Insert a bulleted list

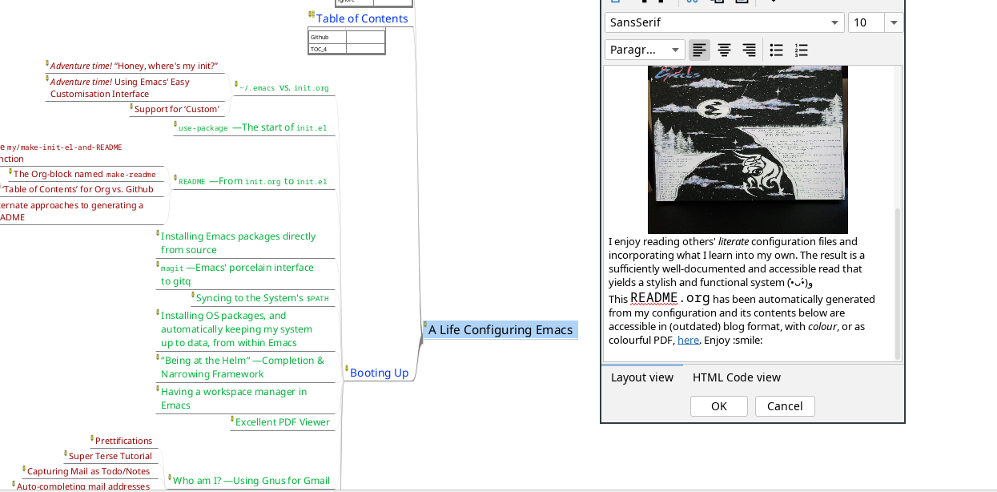click(x=776, y=50)
